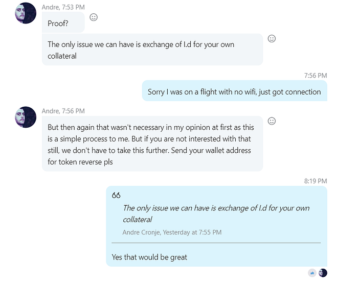
Task: Click the outgoing 7:56 PM timestamp
Action: coord(316,76)
